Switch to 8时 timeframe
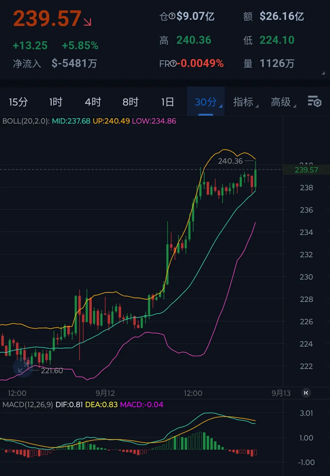The height and width of the screenshot is (476, 330). [x=130, y=102]
